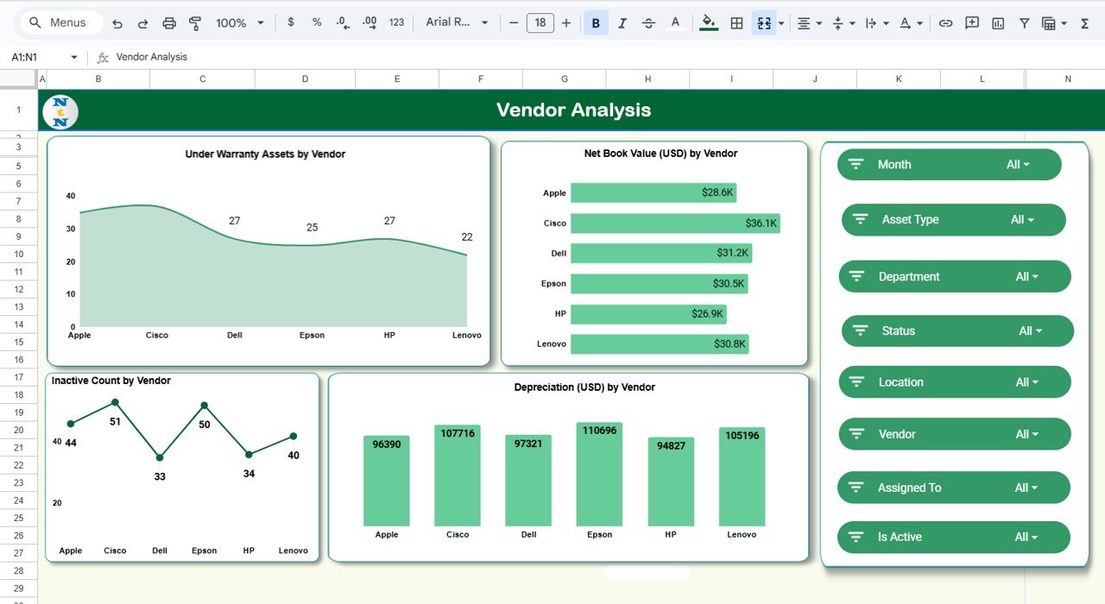Undo the last action
1105x604 pixels.
tap(118, 22)
